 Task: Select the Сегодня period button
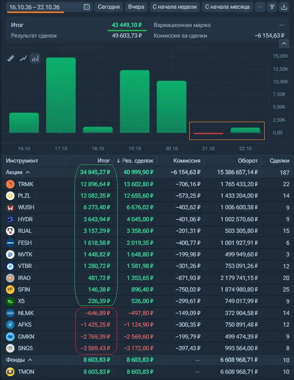pos(109,7)
